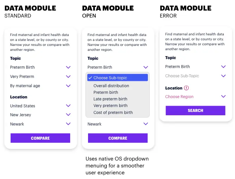
Task: Open the By maternal age dropdown
Action: point(40,86)
